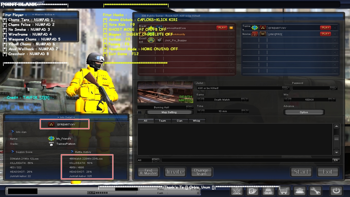Viewport: 350px width, 197px height.
Task: Click the Season Score arrow icon
Action: pyautogui.click(x=12, y=152)
